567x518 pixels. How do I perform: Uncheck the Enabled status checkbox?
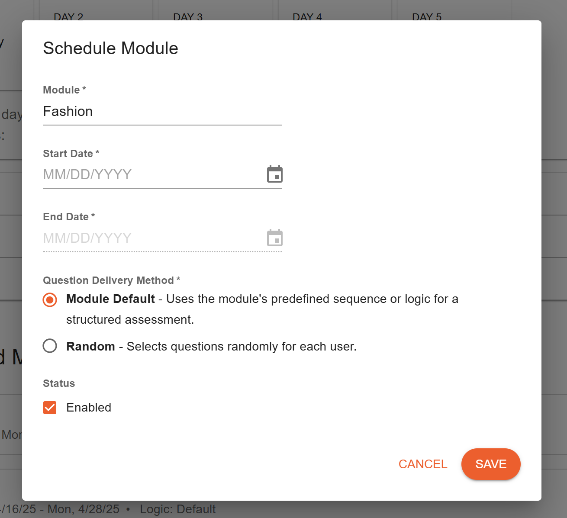(50, 407)
